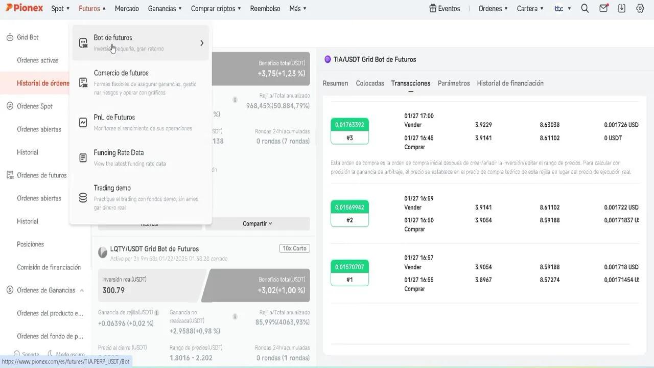
Task: Open the settings gear icon
Action: tap(640, 9)
